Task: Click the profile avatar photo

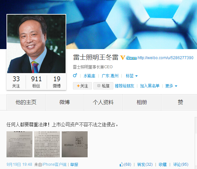Action: [x=36, y=44]
